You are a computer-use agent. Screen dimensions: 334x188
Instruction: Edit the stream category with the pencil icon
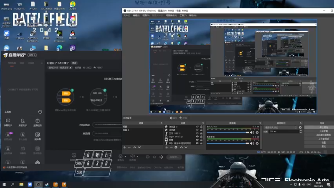tap(71, 68)
